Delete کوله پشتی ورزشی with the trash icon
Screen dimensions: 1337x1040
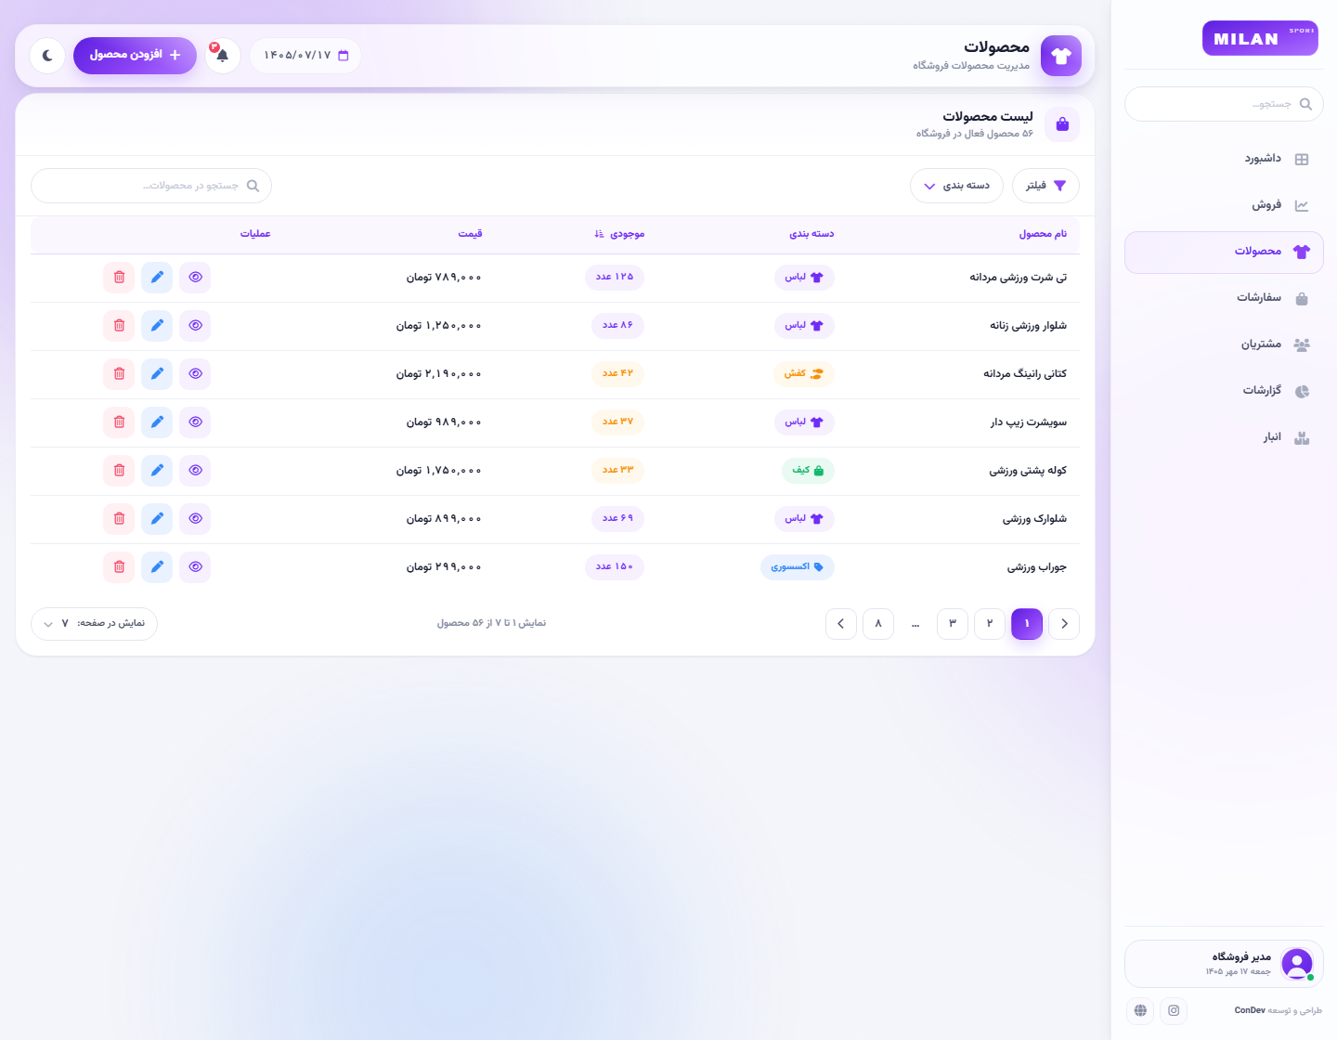click(x=119, y=470)
